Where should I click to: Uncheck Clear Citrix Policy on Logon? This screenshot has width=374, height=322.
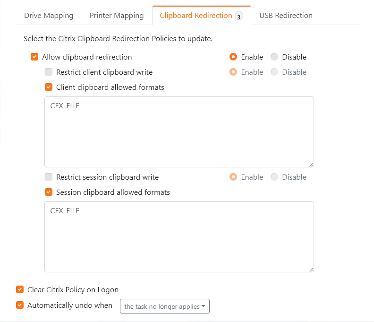(x=20, y=290)
